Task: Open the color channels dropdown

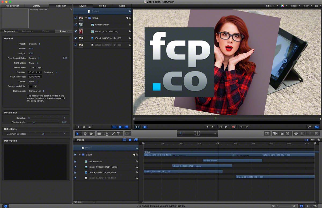Action: pyautogui.click(x=284, y=6)
